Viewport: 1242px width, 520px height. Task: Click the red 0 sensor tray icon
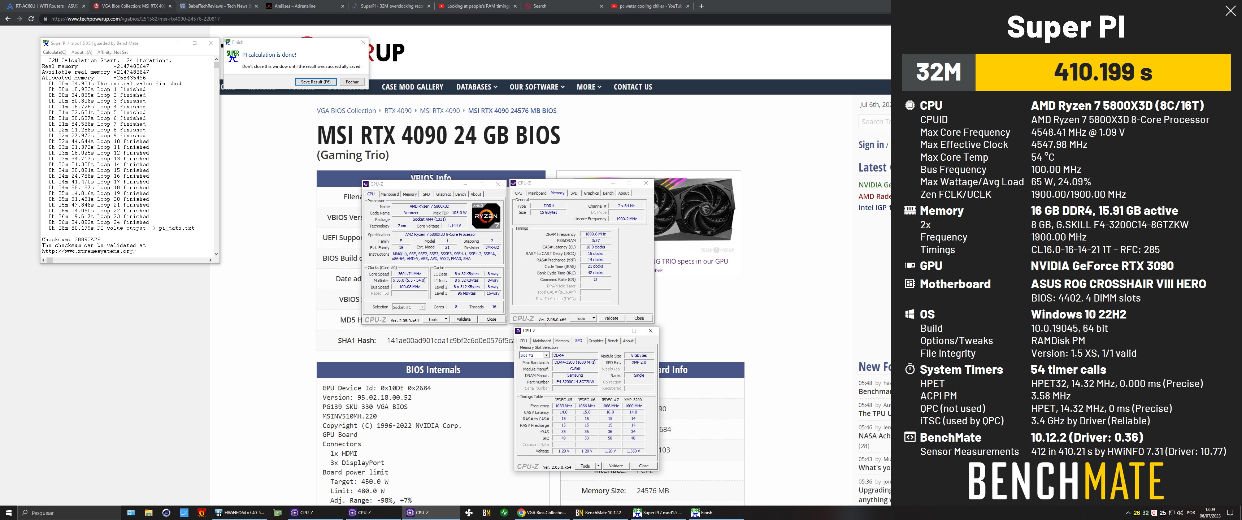(x=1154, y=513)
